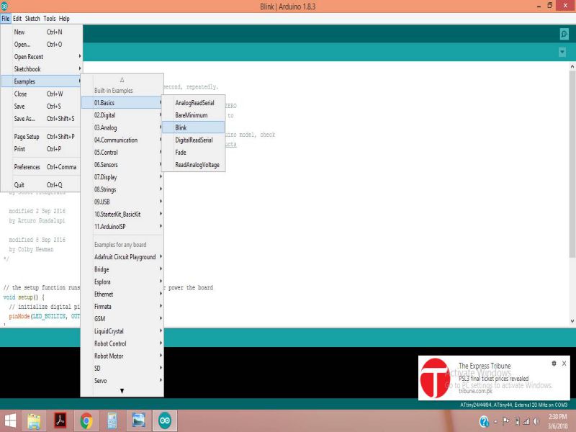This screenshot has height=432, width=576.
Task: Switch to Arduino IDE taskbar icon
Action: 165,421
